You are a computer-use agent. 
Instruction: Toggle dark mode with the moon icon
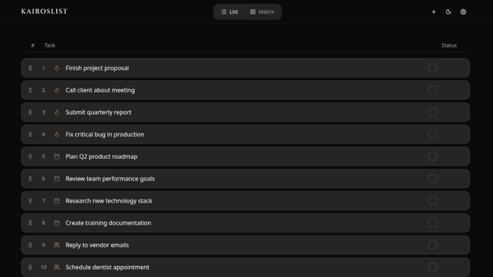(449, 12)
